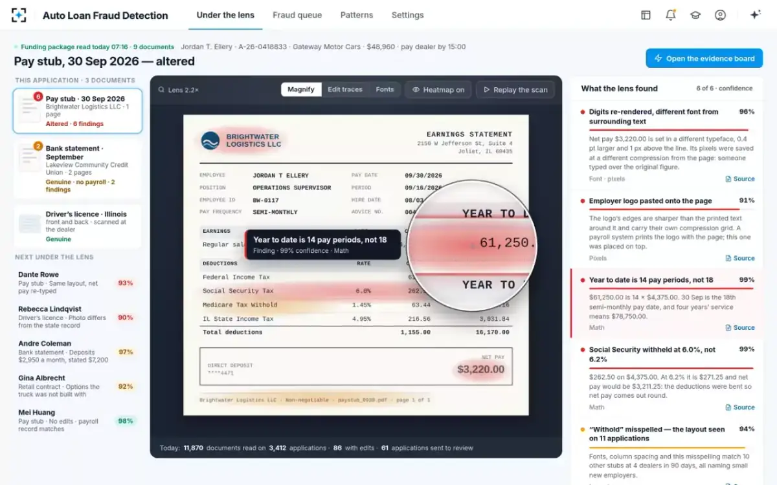
Task: Click the sparkle assistant icon
Action: 755,15
